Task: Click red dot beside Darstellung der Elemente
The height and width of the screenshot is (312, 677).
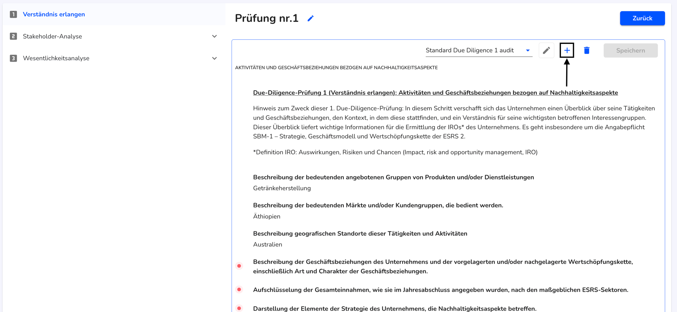Action: 239,308
